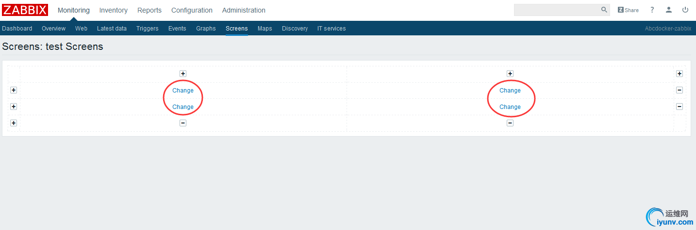
Task: Switch to the Triggers page
Action: pyautogui.click(x=148, y=29)
